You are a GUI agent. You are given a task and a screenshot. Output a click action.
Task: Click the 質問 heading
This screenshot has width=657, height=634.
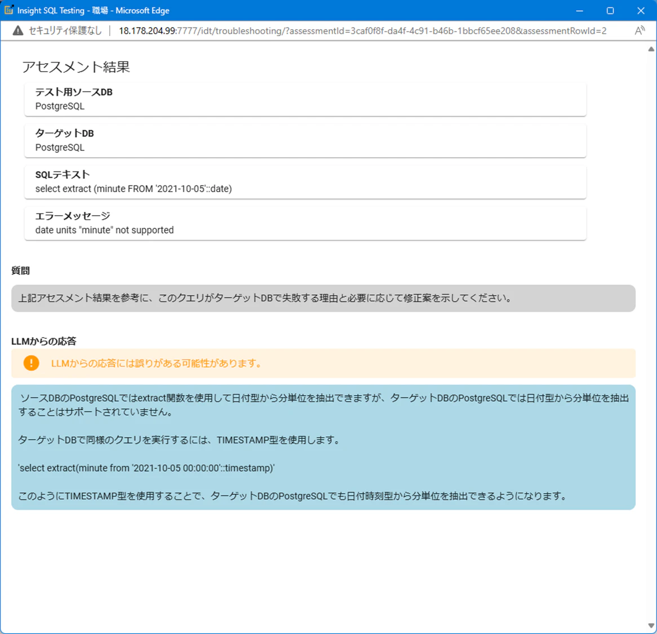click(20, 271)
